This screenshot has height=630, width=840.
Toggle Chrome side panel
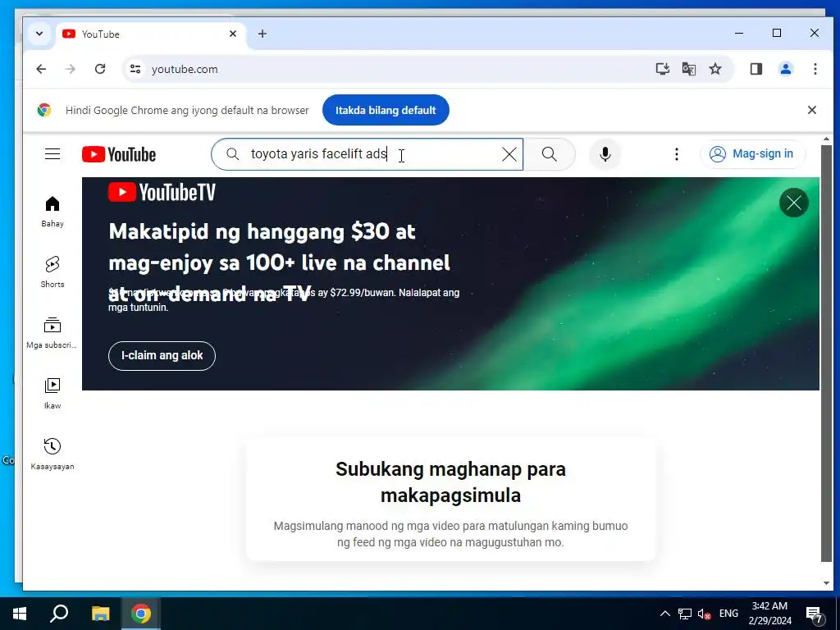coord(756,69)
